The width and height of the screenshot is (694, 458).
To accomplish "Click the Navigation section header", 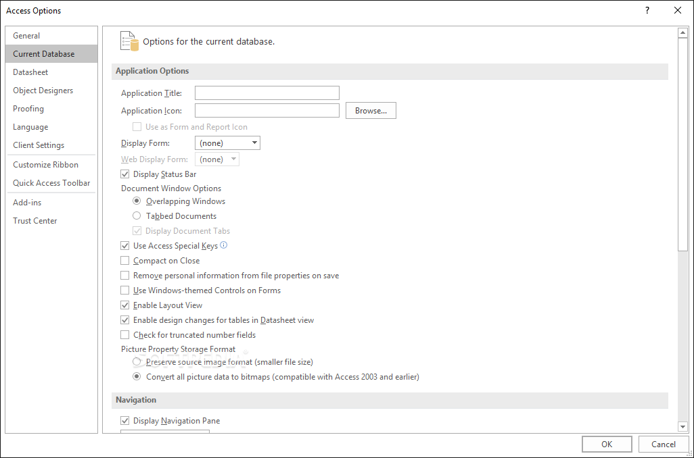I will click(390, 400).
